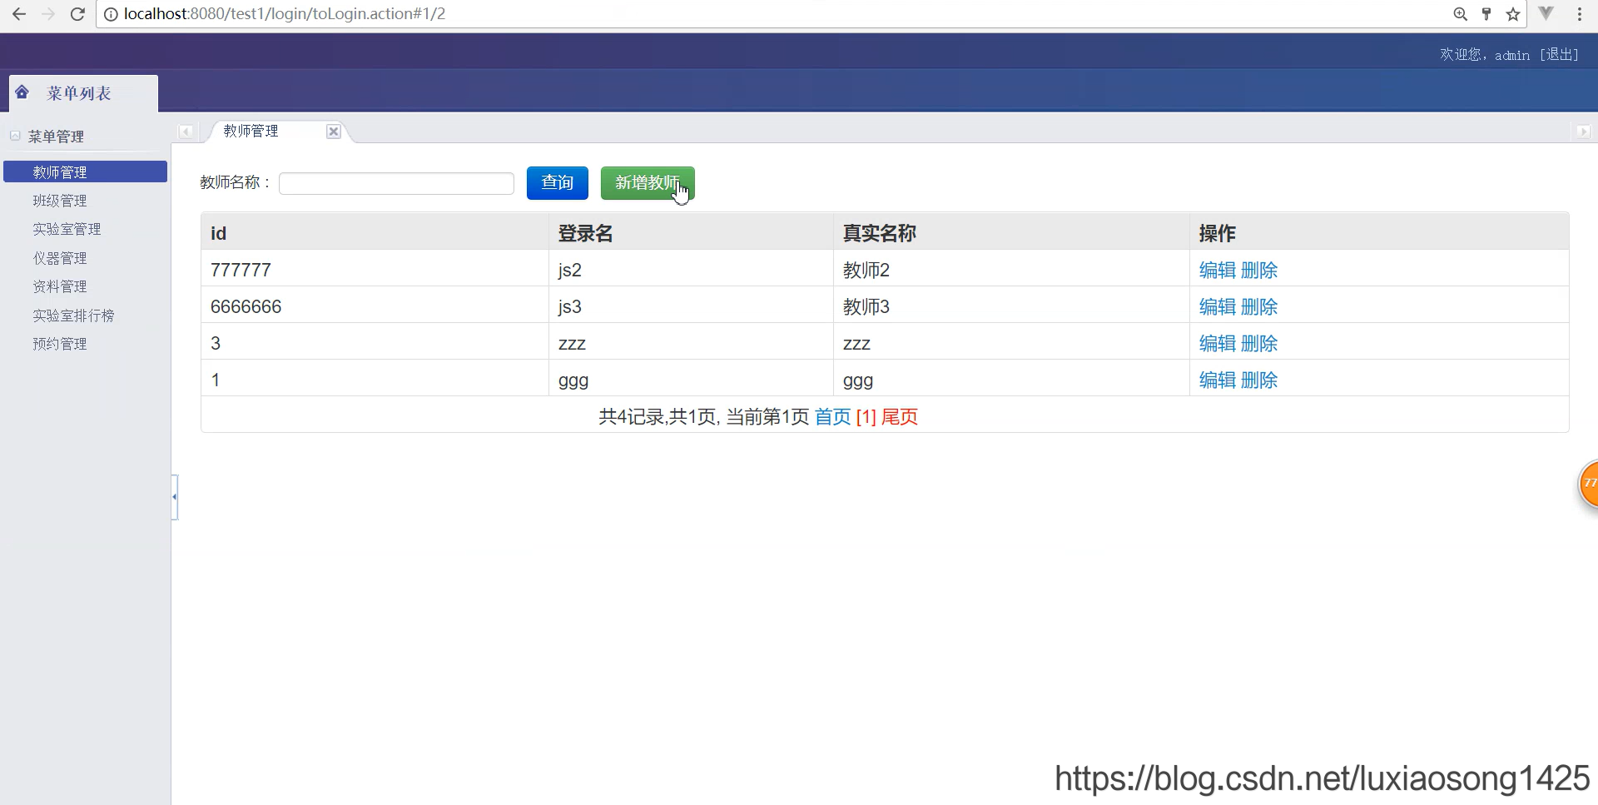1598x805 pixels.
Task: Open 班级管理 in the sidebar
Action: pos(60,201)
